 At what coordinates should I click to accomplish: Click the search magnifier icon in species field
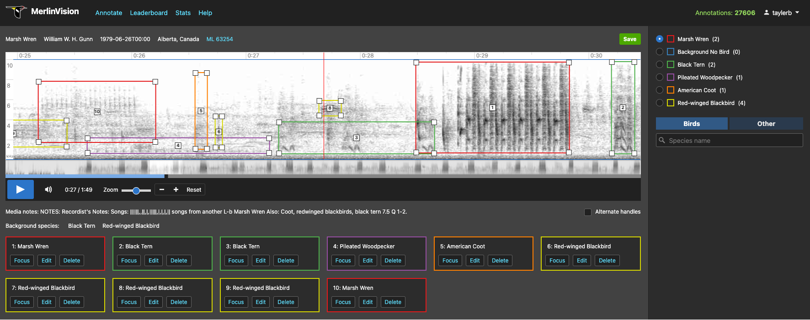662,140
